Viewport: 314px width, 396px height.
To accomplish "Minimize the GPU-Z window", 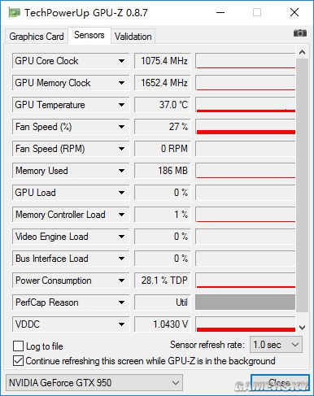I will [x=220, y=12].
